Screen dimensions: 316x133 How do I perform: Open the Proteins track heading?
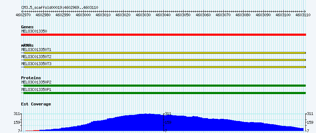(31, 78)
